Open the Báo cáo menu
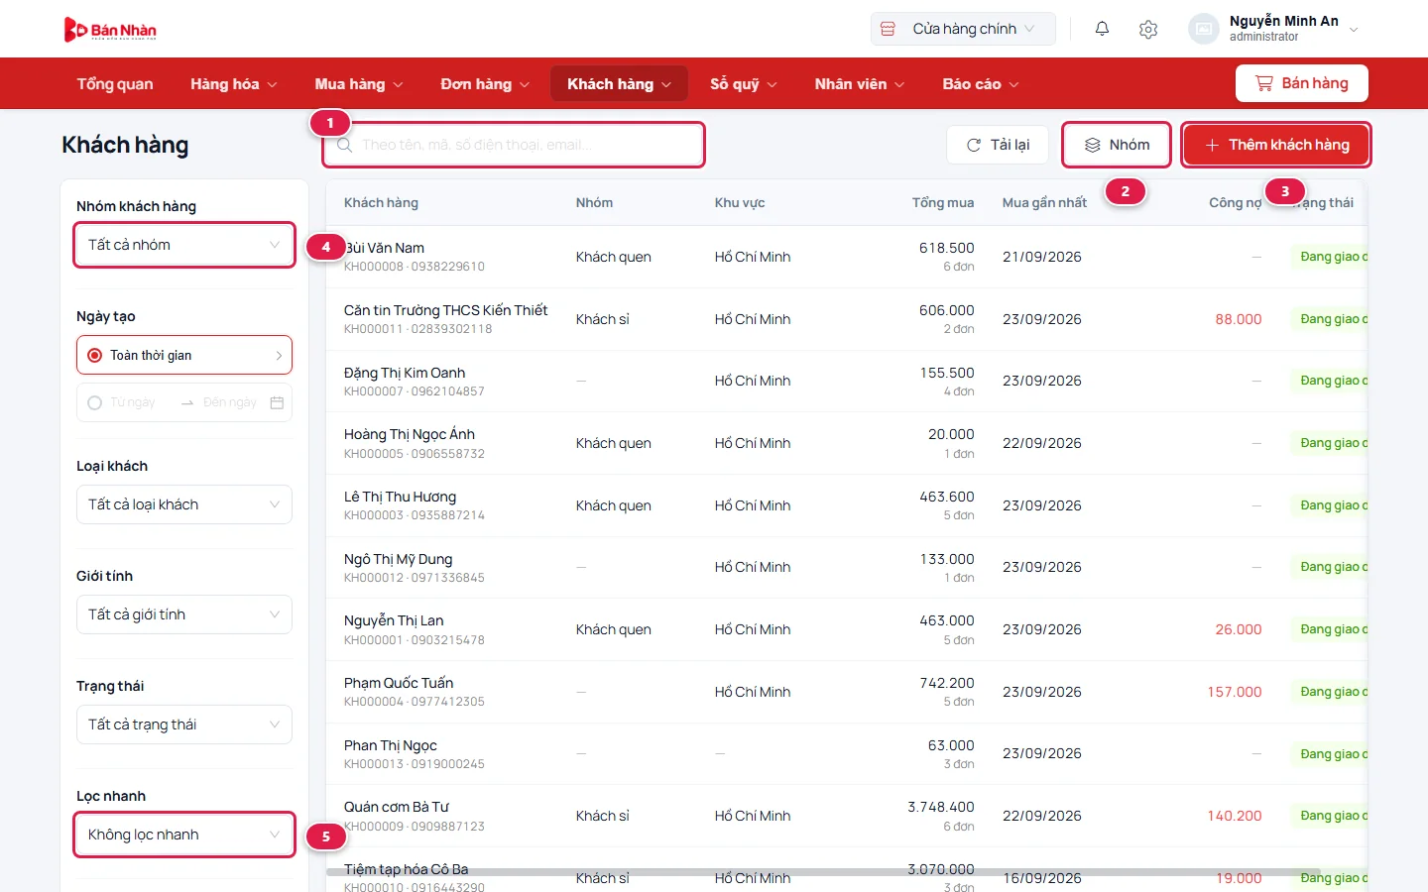Viewport: 1428px width, 892px height. [981, 84]
